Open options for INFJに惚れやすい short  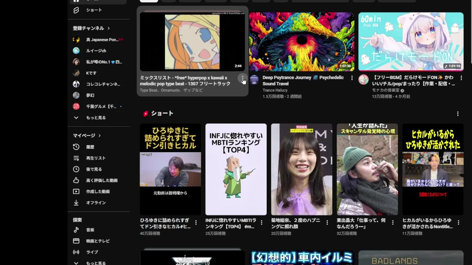coord(261,222)
